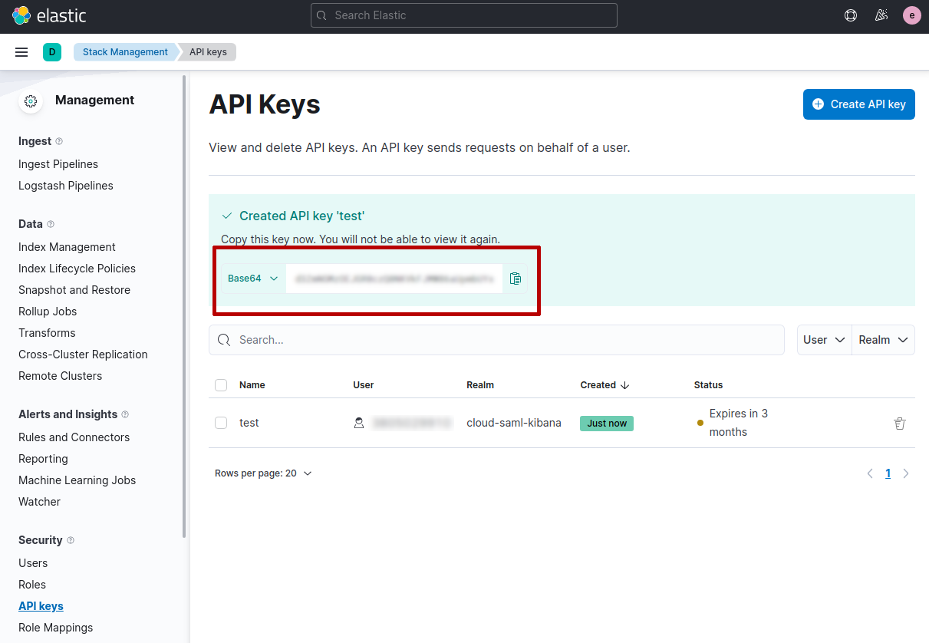The width and height of the screenshot is (929, 643).
Task: Toggle the select-all checkbox in the table header
Action: click(221, 384)
